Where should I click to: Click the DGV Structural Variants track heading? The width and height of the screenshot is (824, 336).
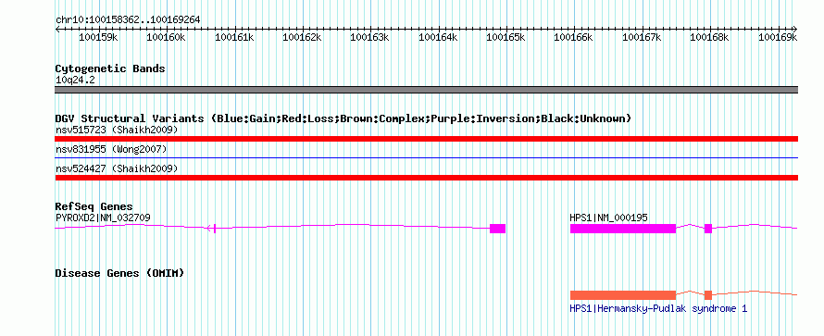343,118
